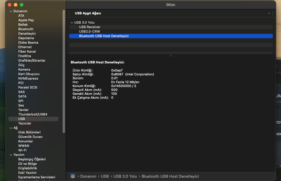Select Başlangıç Öğeleri under Yazılım

[32, 159]
